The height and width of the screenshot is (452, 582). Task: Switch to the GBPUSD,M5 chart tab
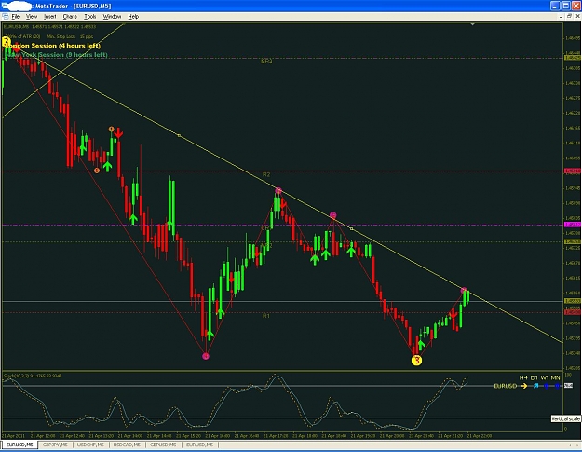point(163,445)
